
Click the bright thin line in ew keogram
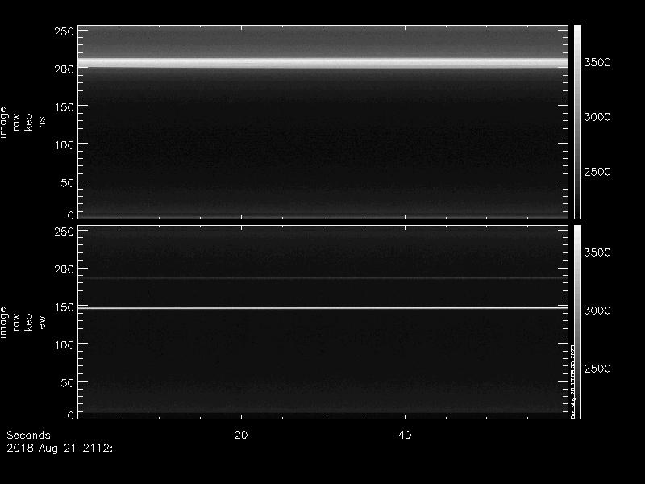click(x=323, y=308)
